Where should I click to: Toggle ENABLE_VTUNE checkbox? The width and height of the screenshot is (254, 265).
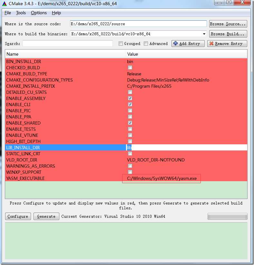130,135
